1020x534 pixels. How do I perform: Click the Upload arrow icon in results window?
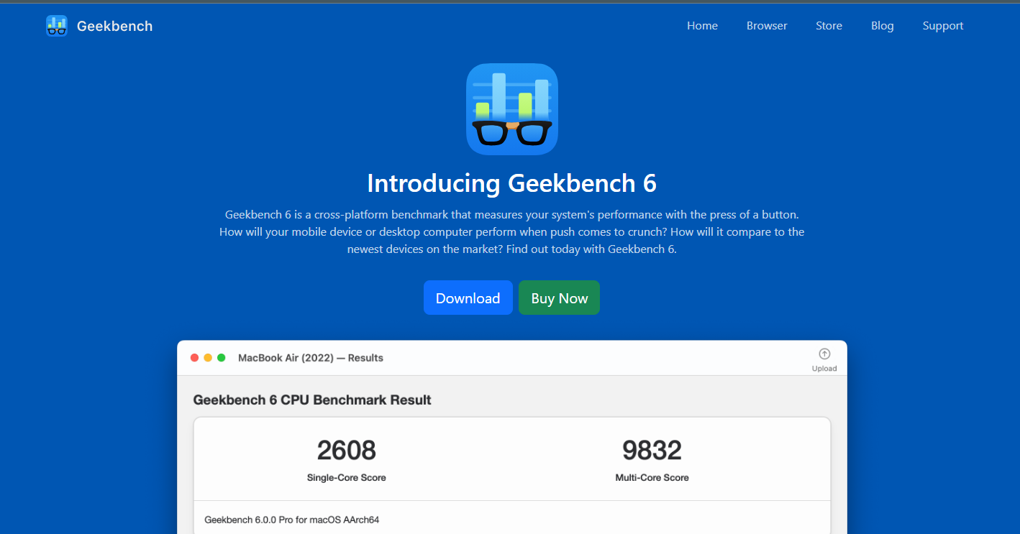pyautogui.click(x=824, y=354)
